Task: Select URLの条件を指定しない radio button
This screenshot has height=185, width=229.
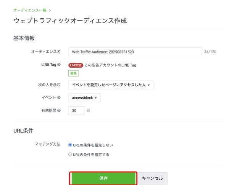Action: click(x=70, y=145)
